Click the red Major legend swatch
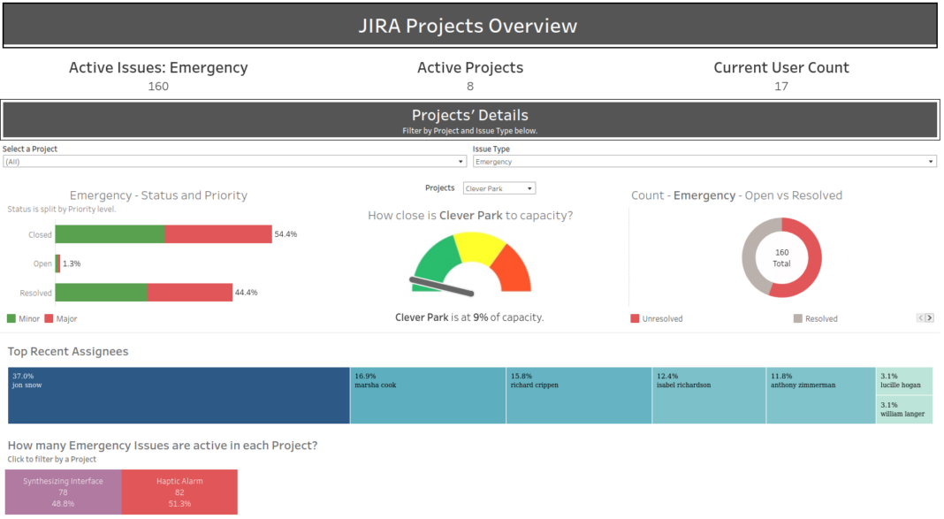 tap(49, 318)
